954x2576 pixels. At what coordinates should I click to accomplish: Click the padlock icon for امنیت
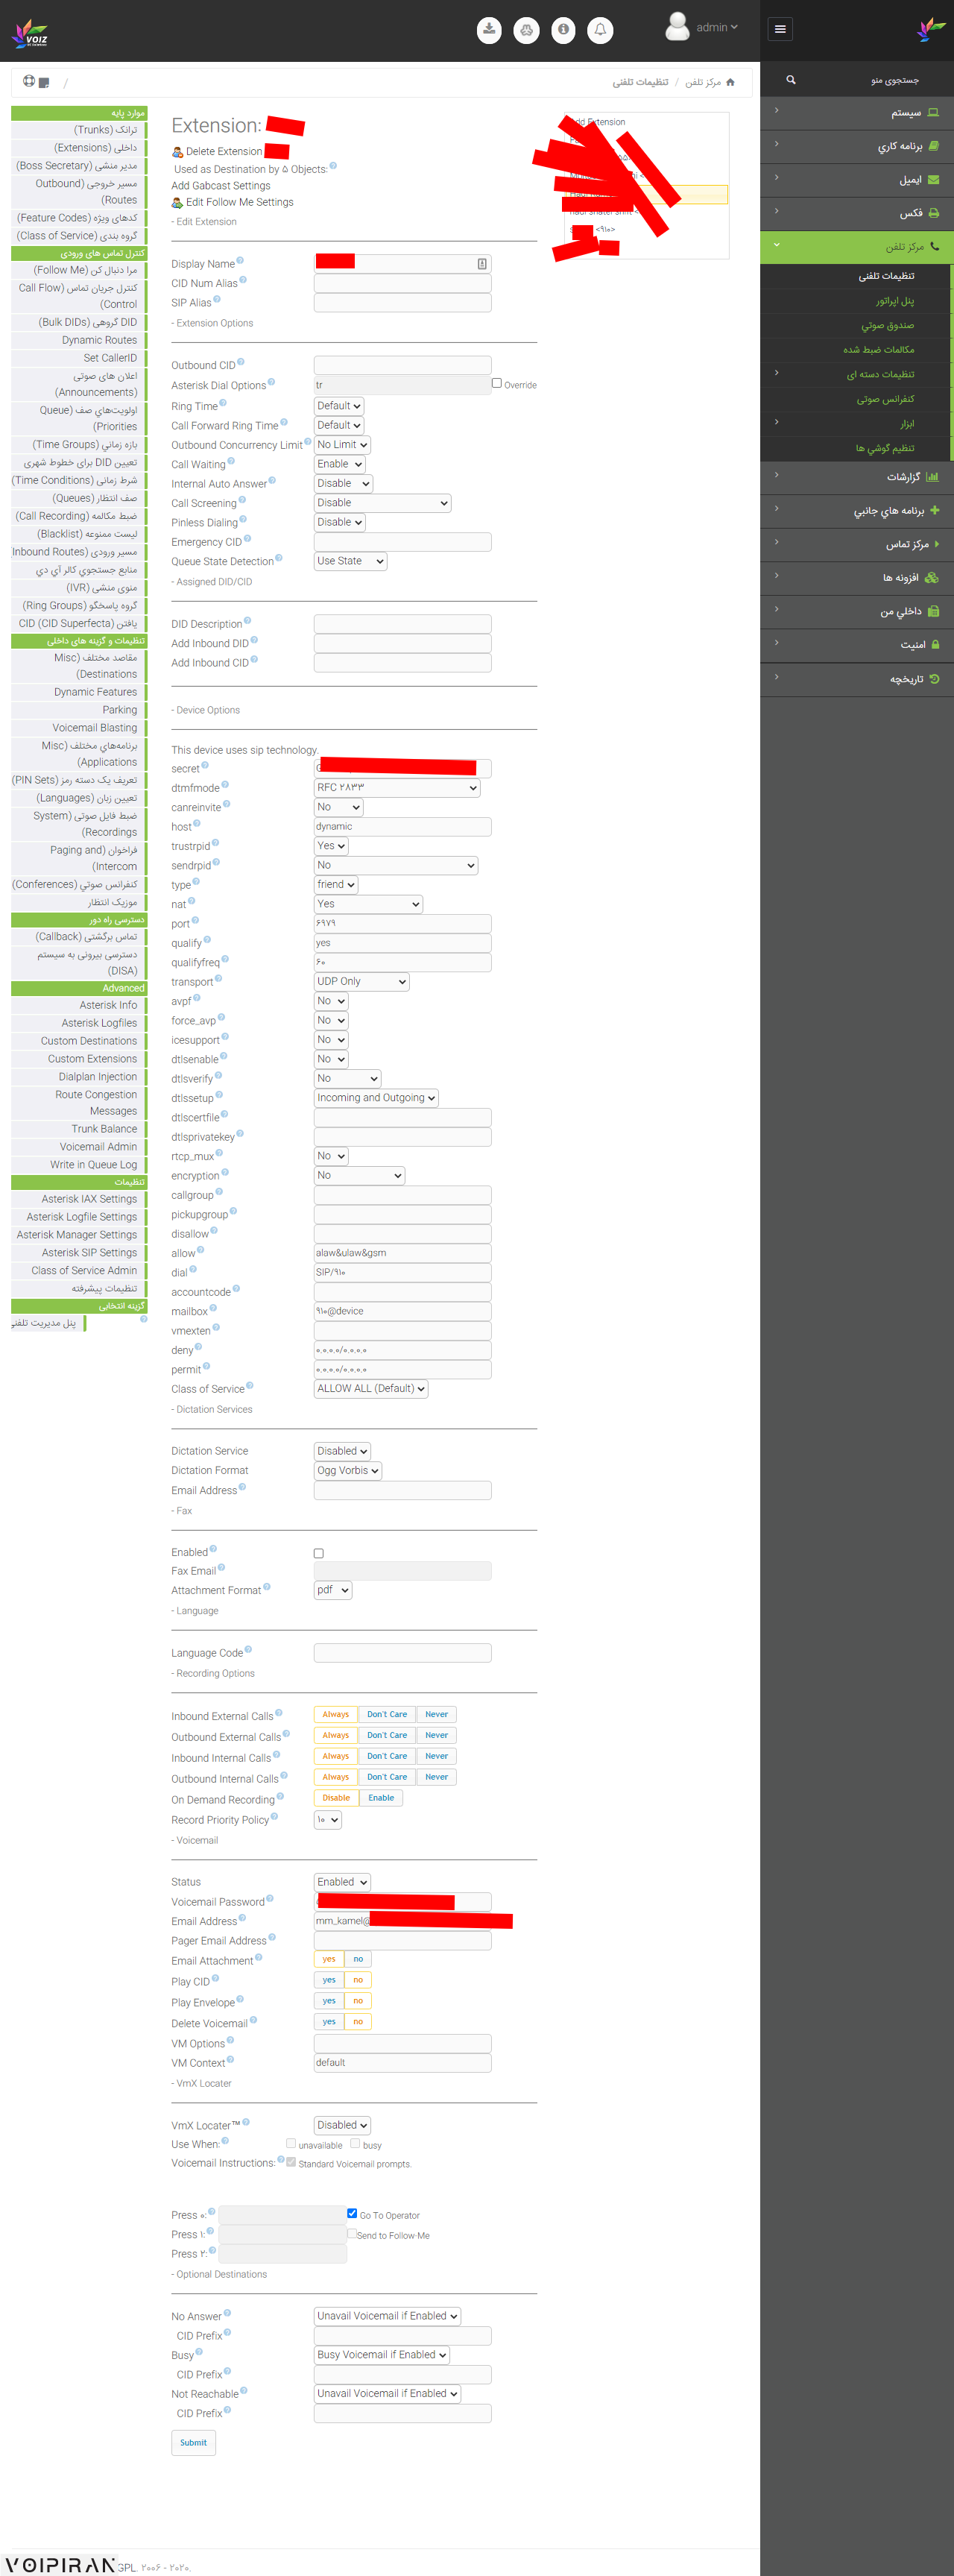935,645
